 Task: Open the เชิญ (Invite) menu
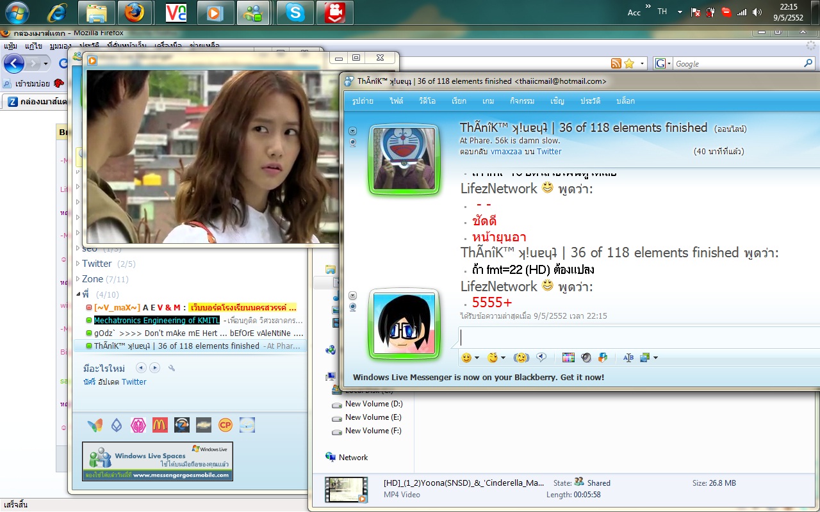(557, 101)
